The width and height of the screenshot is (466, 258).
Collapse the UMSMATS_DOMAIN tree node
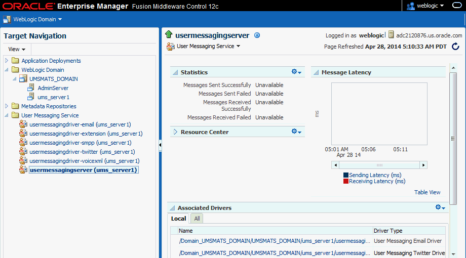click(x=15, y=79)
